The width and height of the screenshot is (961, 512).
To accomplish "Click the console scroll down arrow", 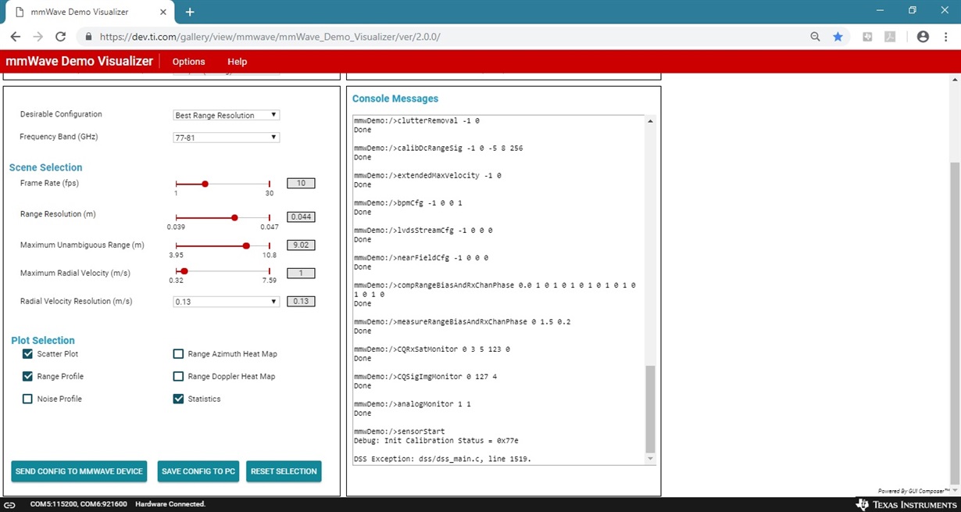I will (x=650, y=459).
